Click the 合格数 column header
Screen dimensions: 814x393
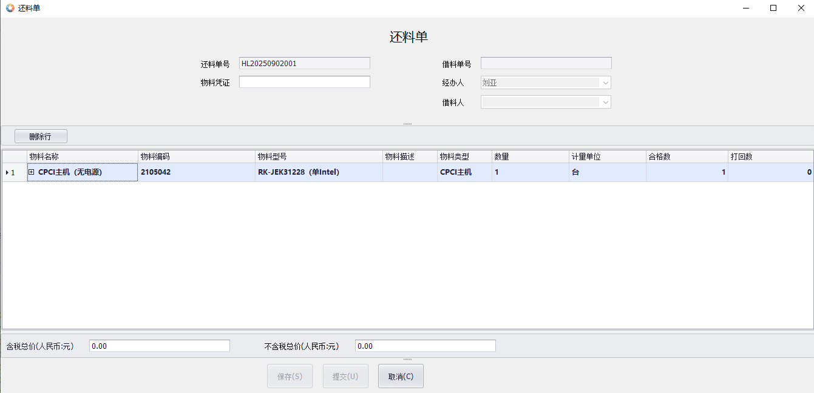(x=687, y=156)
